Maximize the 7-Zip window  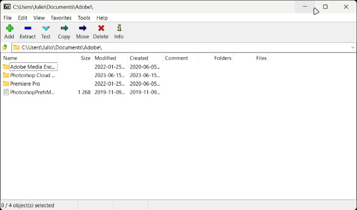click(x=325, y=7)
